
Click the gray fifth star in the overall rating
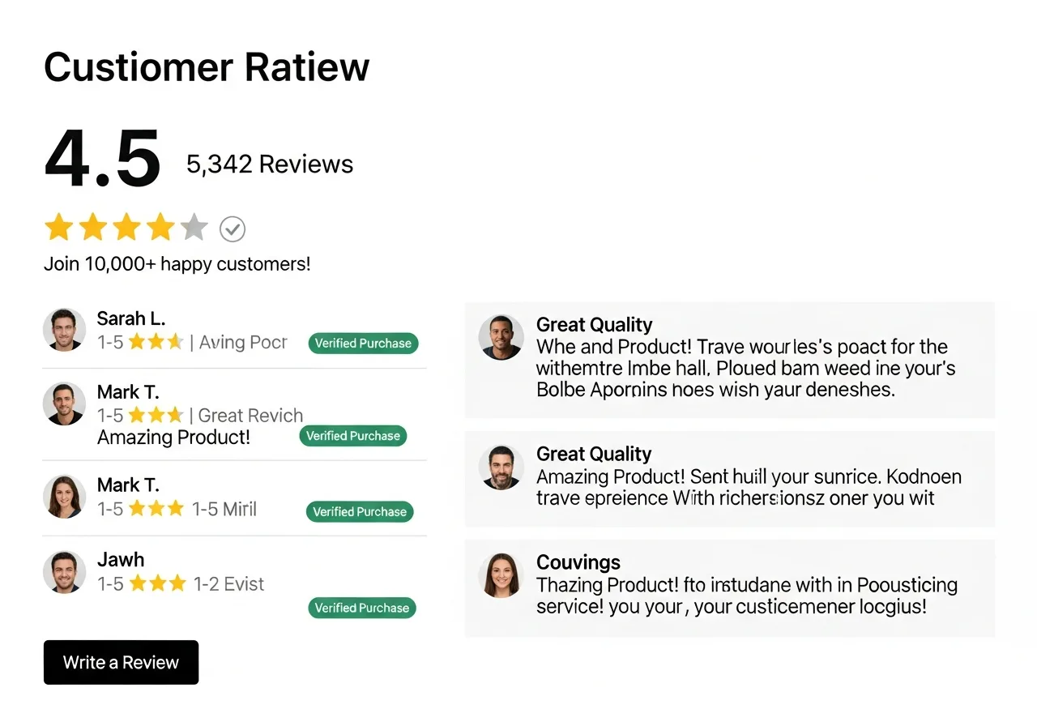point(194,228)
